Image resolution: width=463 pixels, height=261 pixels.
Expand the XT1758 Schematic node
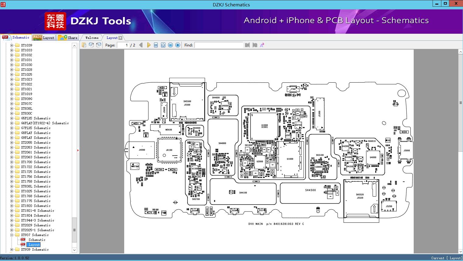coord(12,181)
